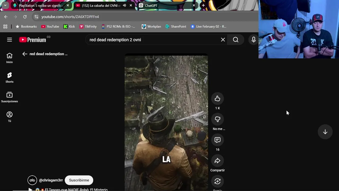Open the YouTube bookmark
Image resolution: width=339 pixels, height=191 pixels.
coord(50,27)
